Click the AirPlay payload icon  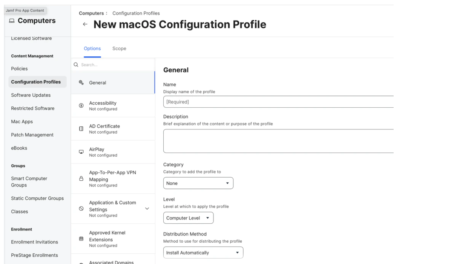81,152
